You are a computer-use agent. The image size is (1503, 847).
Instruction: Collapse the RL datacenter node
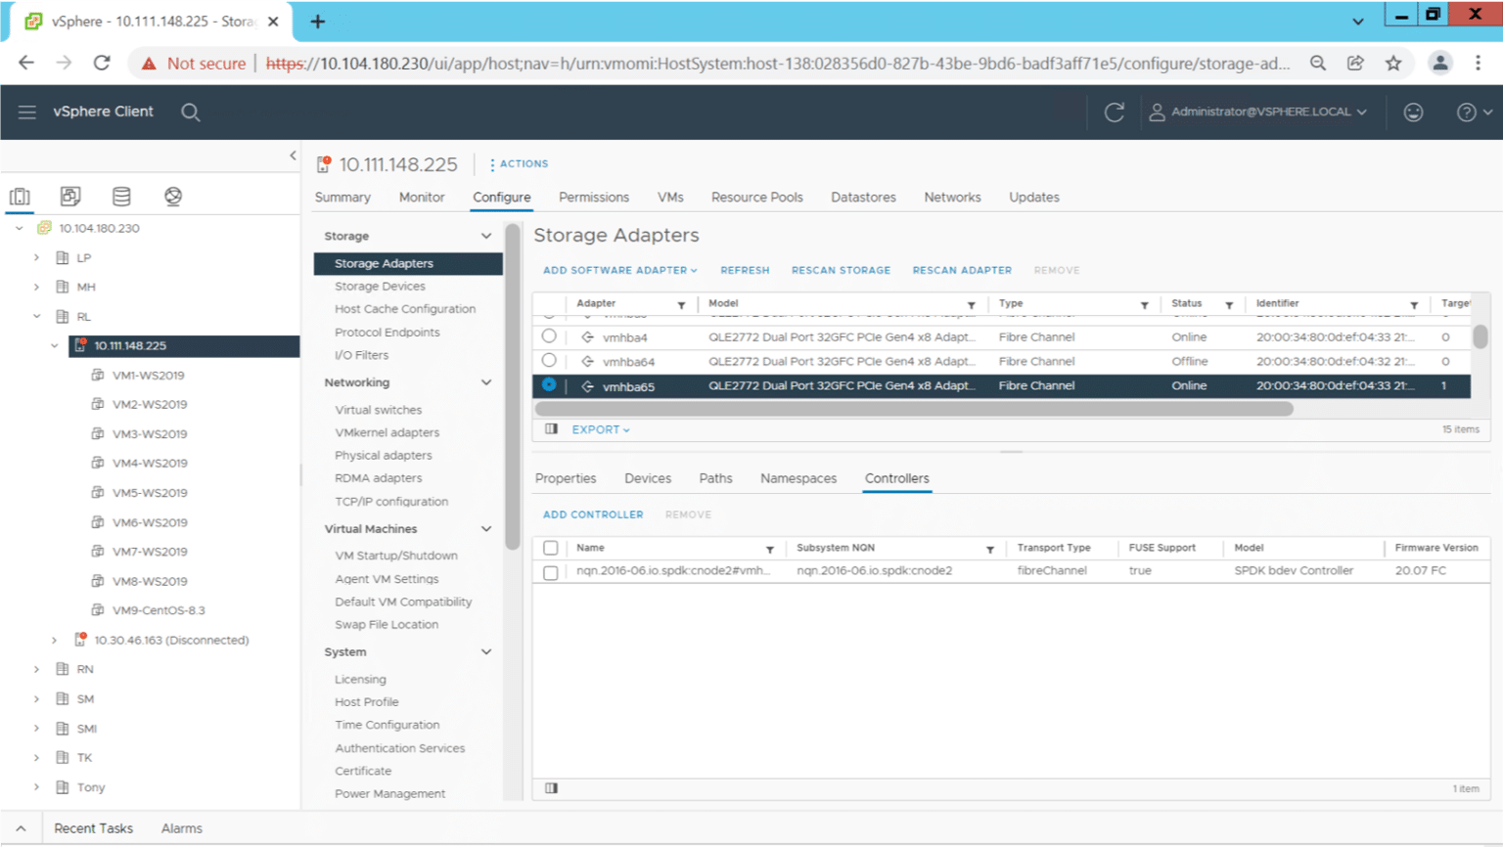(36, 317)
